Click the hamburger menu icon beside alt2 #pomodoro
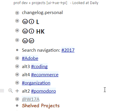Screen dimensions: 137x111 click(2, 91)
